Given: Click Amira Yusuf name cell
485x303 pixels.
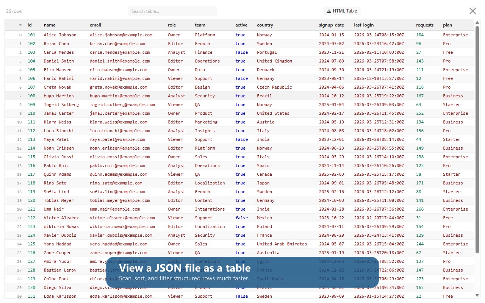Looking at the screenshot, I should tap(58, 261).
